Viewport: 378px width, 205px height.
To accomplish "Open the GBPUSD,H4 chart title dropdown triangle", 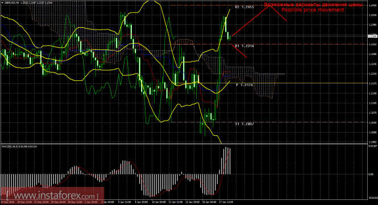I will (x=2, y=3).
